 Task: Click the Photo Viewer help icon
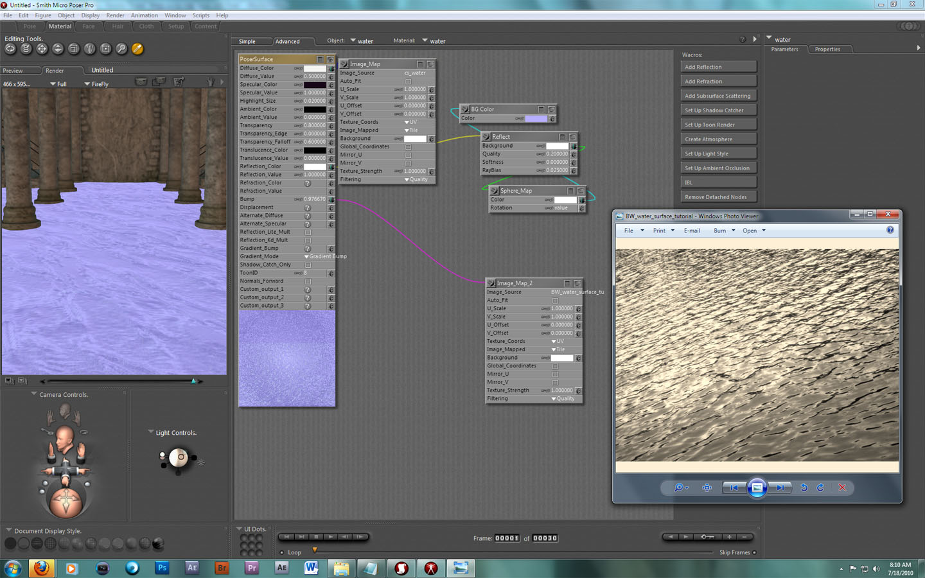[x=890, y=230]
